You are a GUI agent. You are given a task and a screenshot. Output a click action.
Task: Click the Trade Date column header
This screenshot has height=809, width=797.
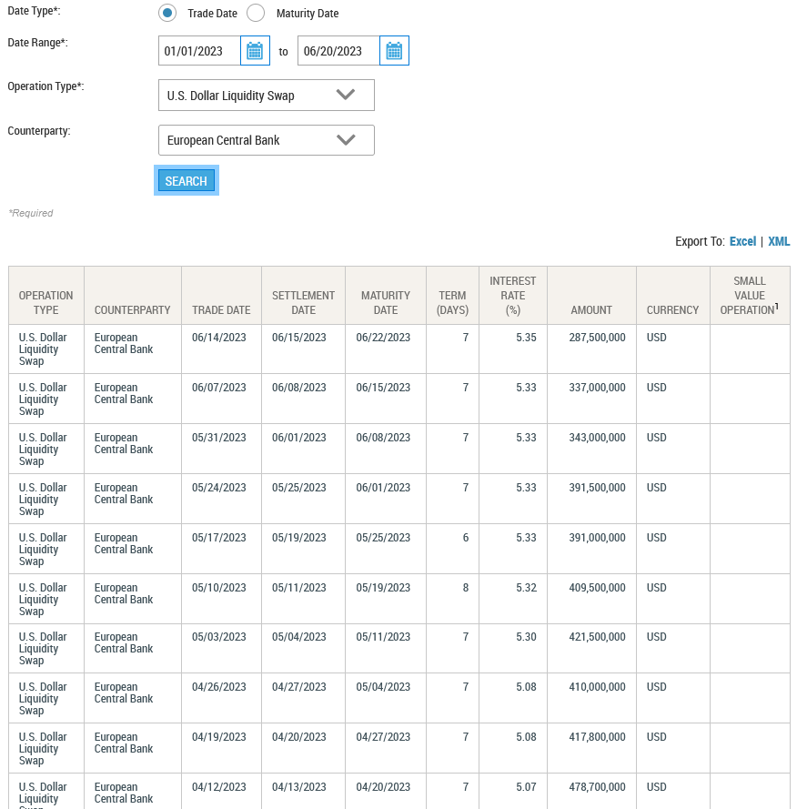pyautogui.click(x=221, y=296)
